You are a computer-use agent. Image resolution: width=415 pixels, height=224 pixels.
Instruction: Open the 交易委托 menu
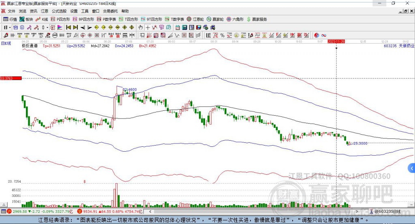(110, 11)
